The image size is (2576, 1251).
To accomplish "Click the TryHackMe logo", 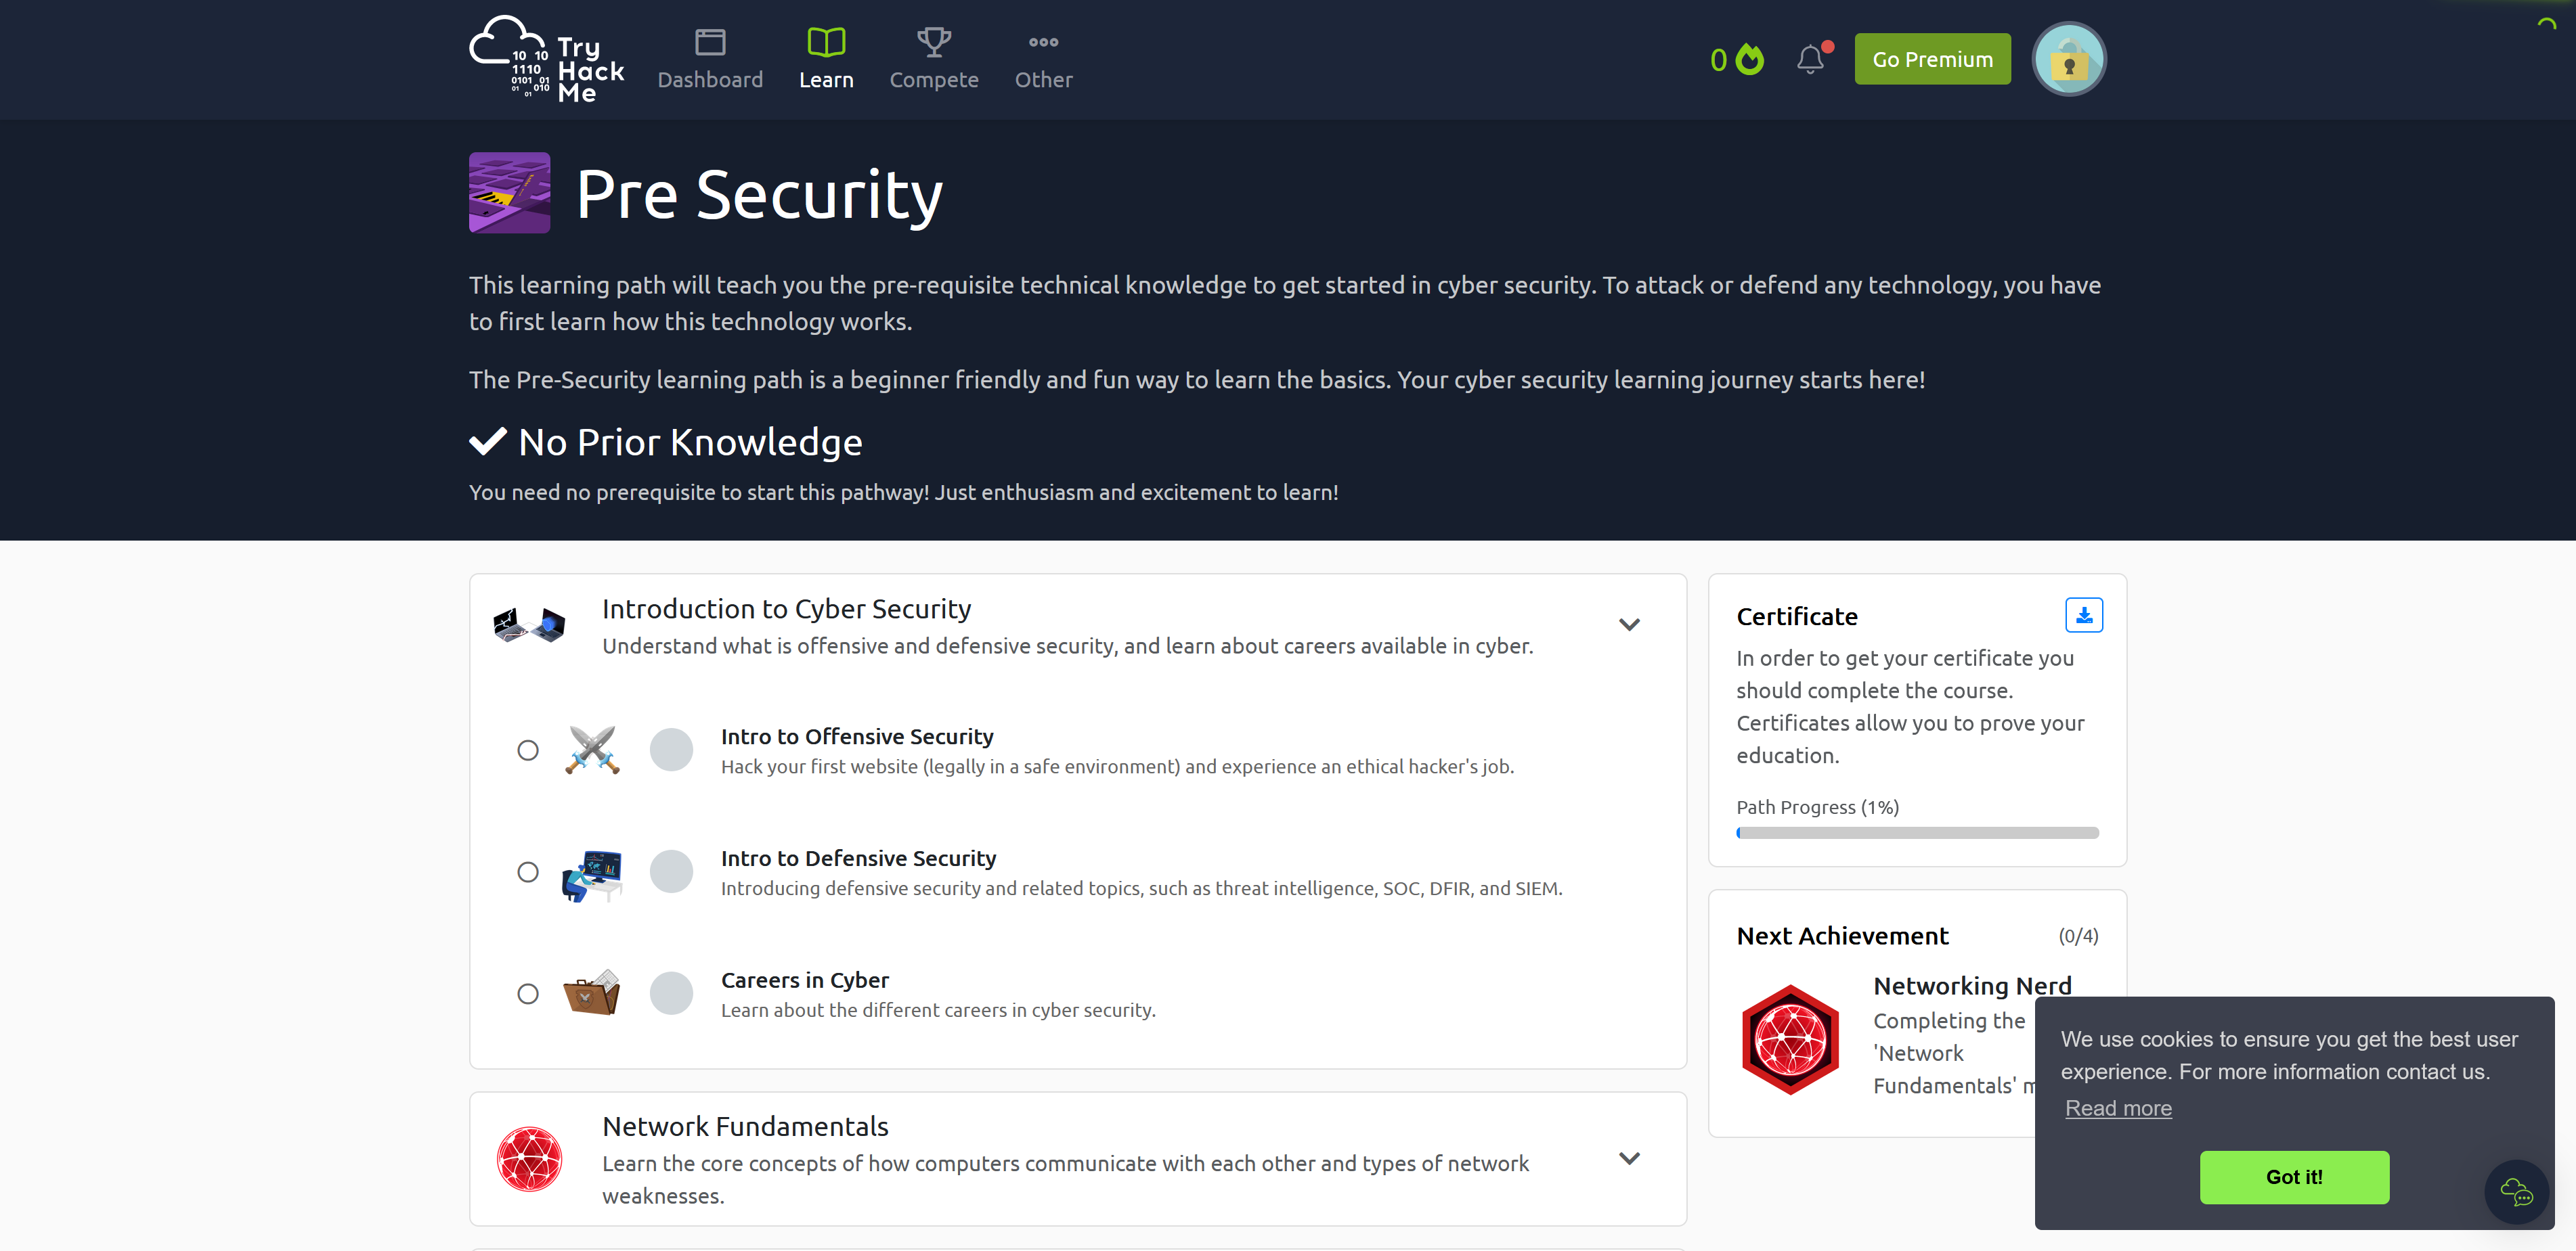I will tap(547, 58).
